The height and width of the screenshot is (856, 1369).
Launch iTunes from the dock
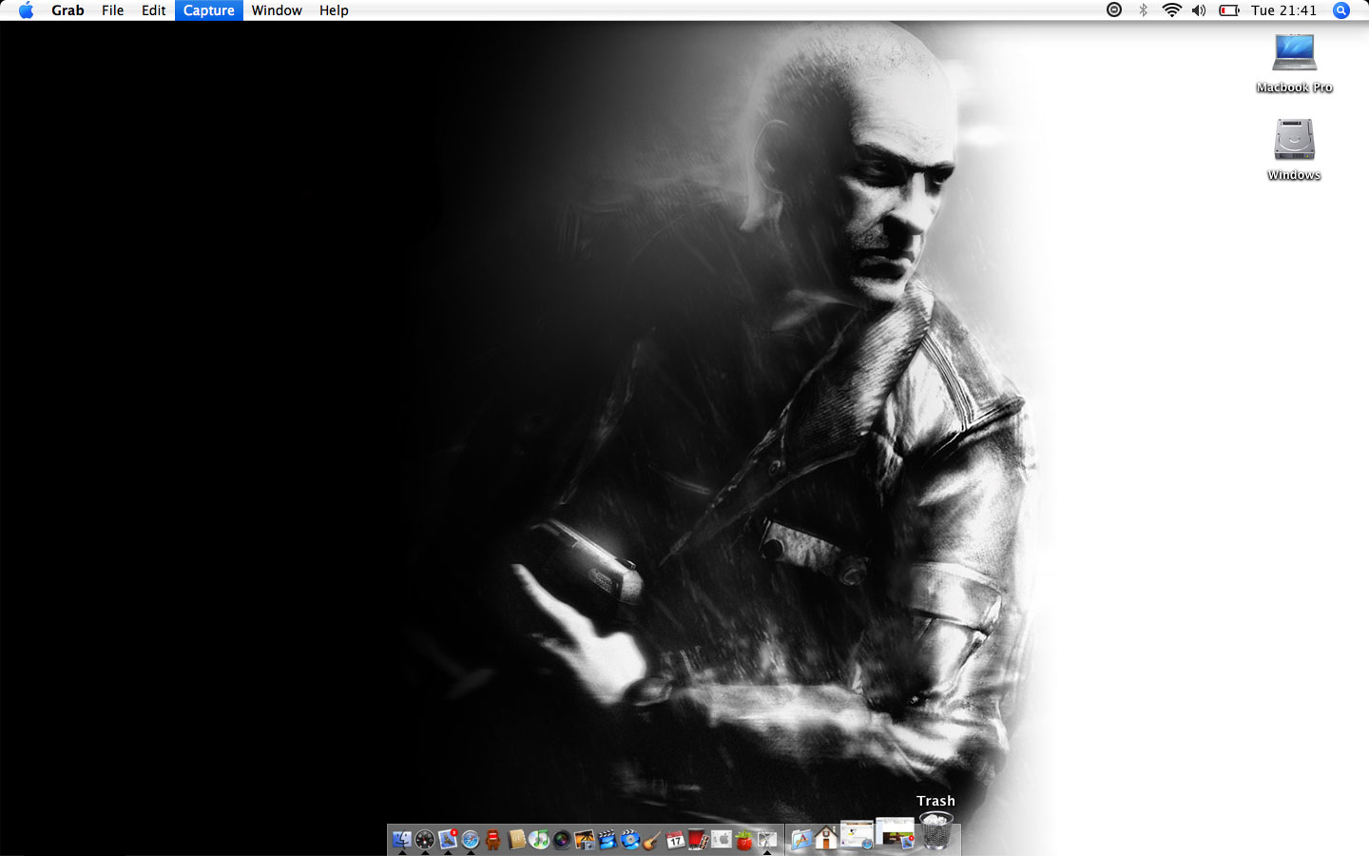(539, 839)
